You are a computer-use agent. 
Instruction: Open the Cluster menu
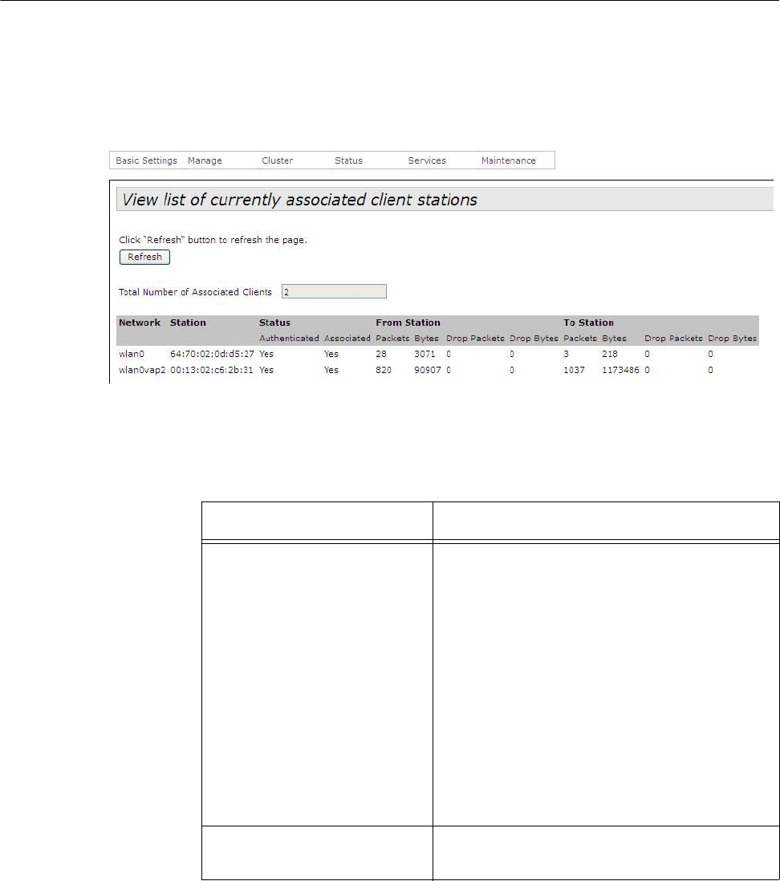coord(277,160)
